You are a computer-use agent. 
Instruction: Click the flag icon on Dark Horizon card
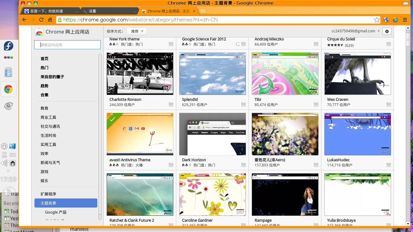coord(243,165)
